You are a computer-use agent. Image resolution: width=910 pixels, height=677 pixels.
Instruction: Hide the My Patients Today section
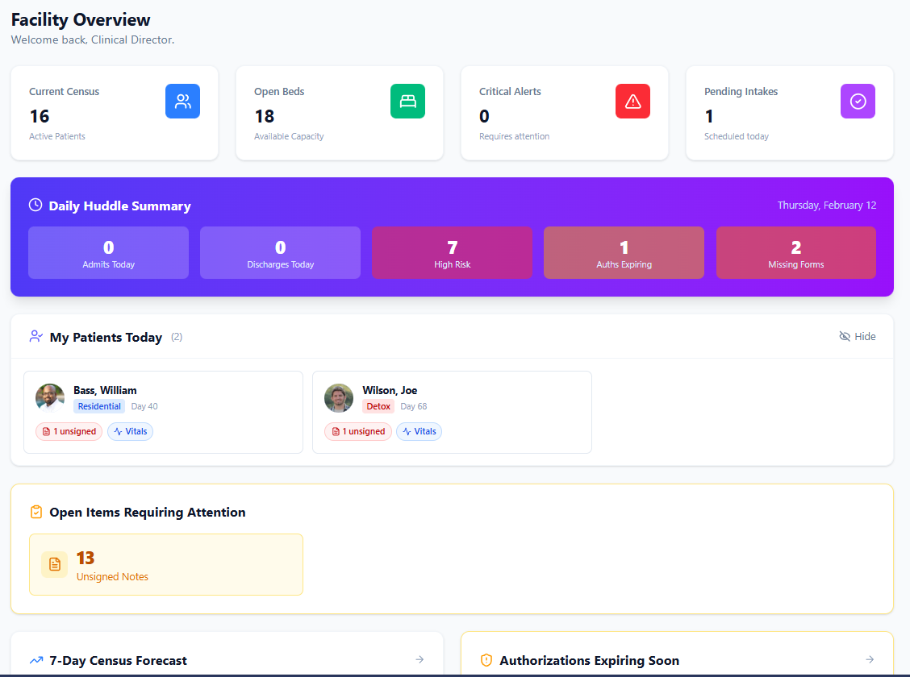coord(857,336)
